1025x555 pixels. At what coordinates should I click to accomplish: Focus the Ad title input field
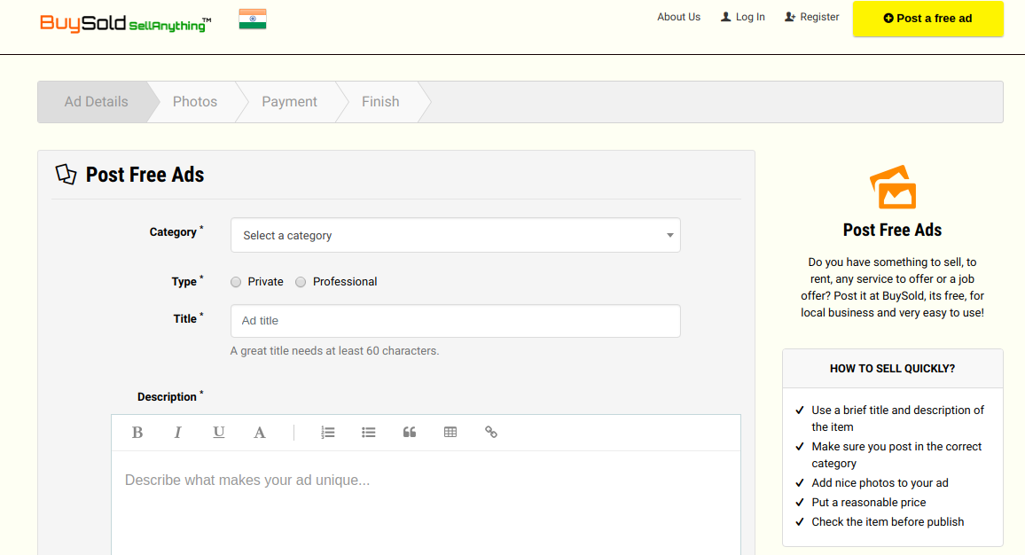(x=455, y=321)
